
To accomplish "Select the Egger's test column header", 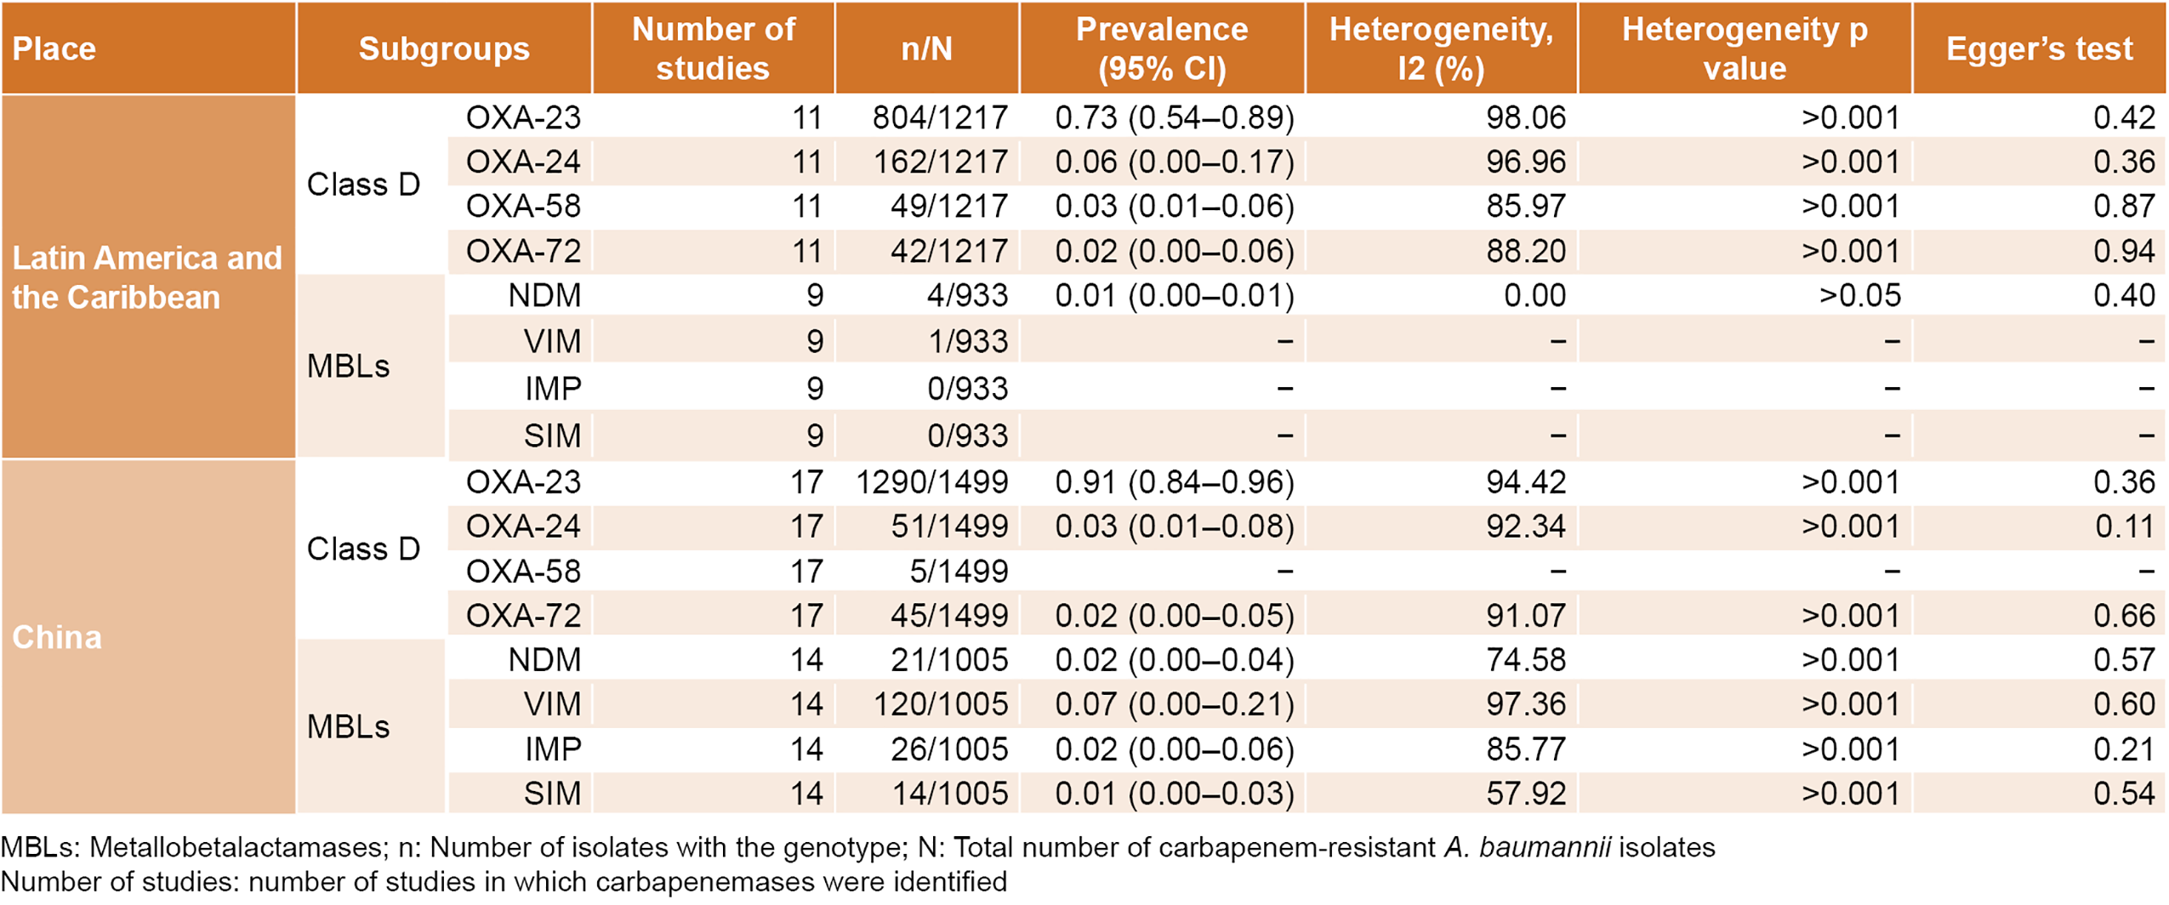I will [2039, 48].
